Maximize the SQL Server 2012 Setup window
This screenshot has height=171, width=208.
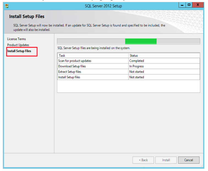pos(189,5)
